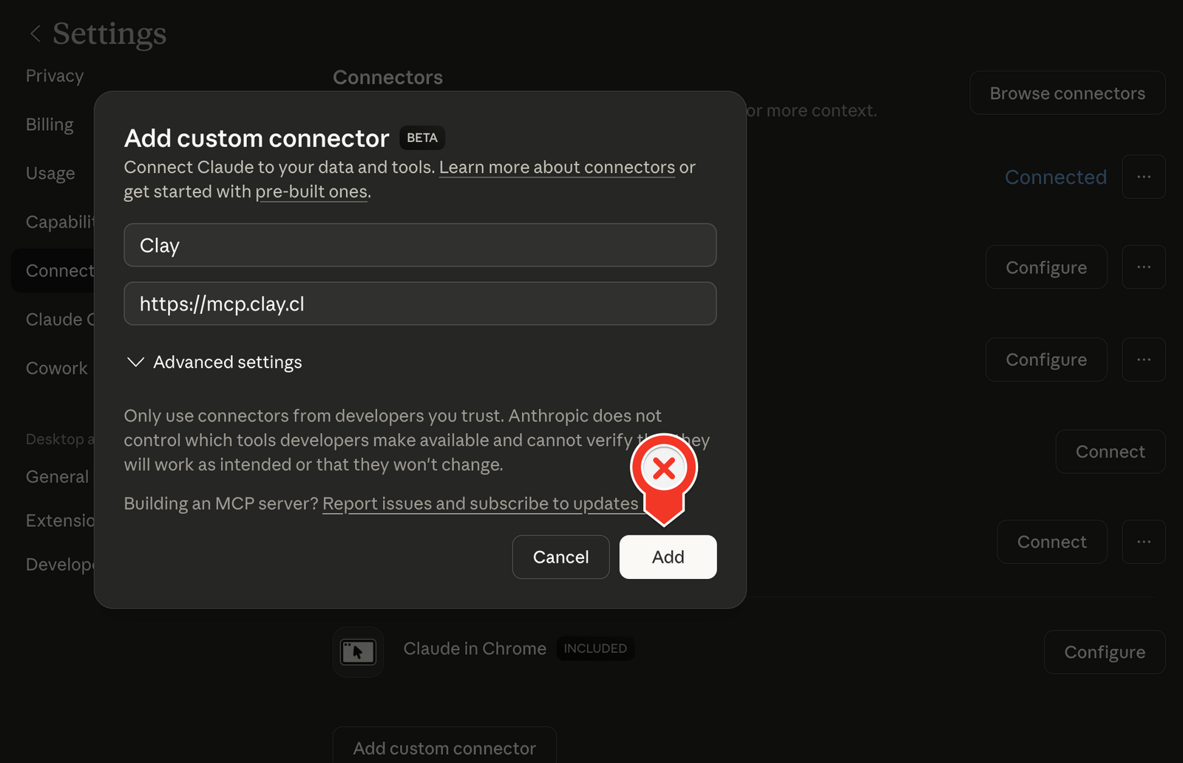Open the ellipsis menu next to the first Configure button
This screenshot has width=1183, height=763.
[x=1143, y=267]
